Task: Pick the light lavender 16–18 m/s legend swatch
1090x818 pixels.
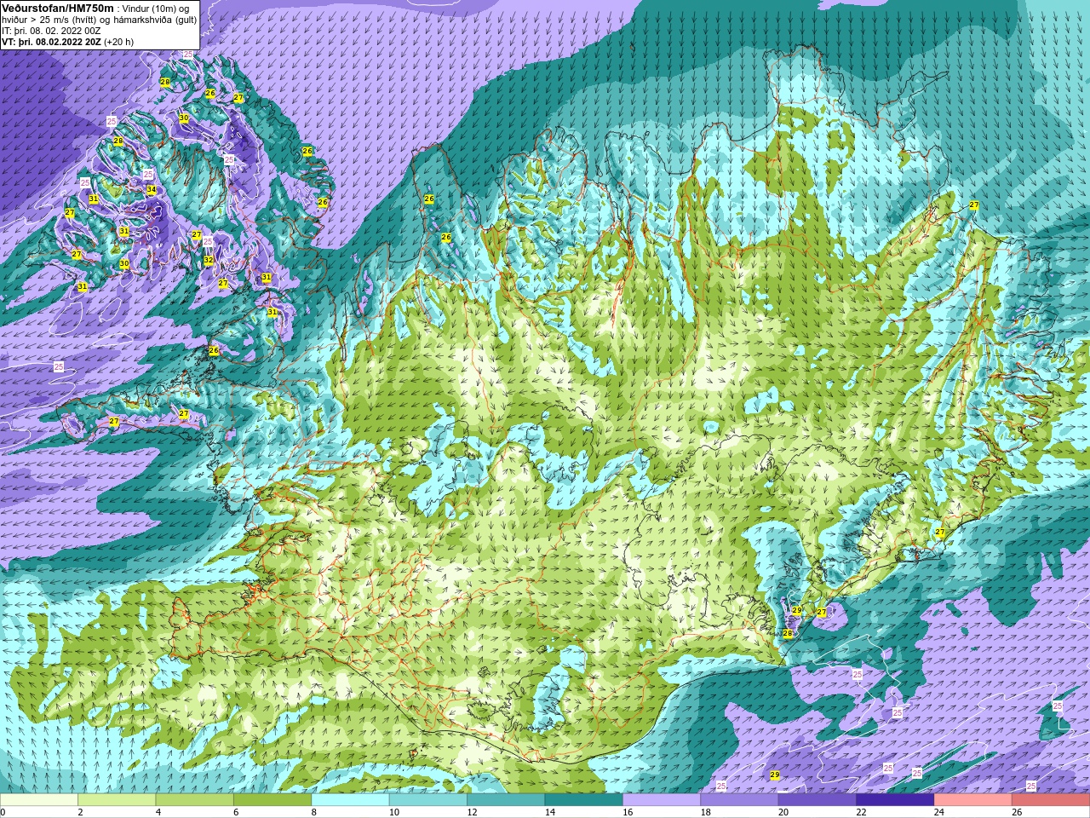Action: point(662,800)
